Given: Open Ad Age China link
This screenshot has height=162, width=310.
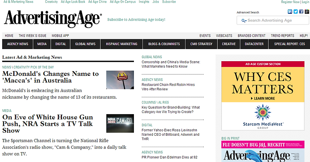Looking at the screenshot, I should (97, 2).
